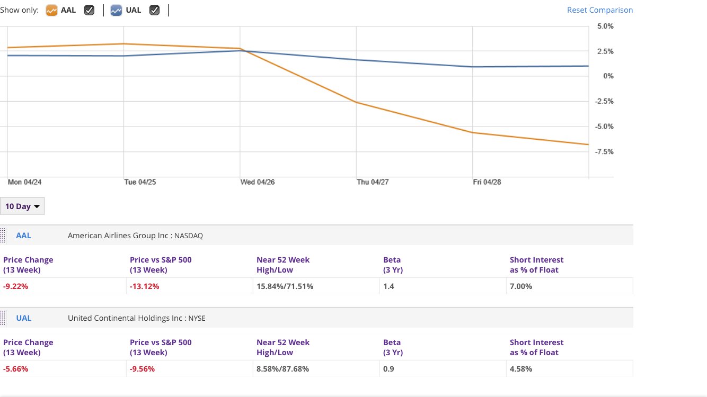Click AAL Price Change (13 Week) header
This screenshot has width=707, height=397.
coord(28,265)
